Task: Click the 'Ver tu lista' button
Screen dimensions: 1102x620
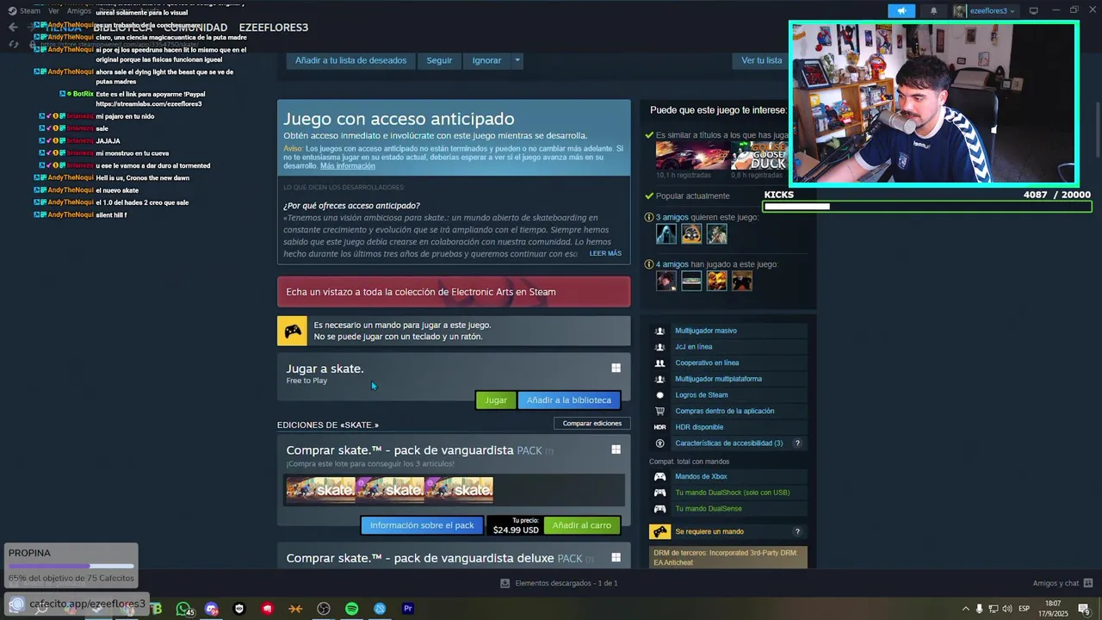Action: [x=762, y=60]
